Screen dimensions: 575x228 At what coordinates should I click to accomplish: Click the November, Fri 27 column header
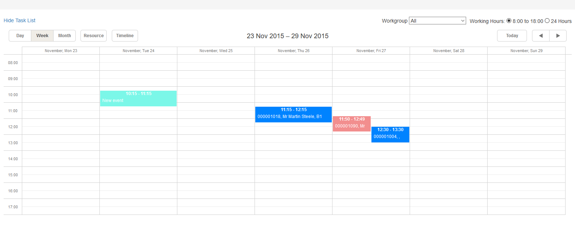[371, 51]
